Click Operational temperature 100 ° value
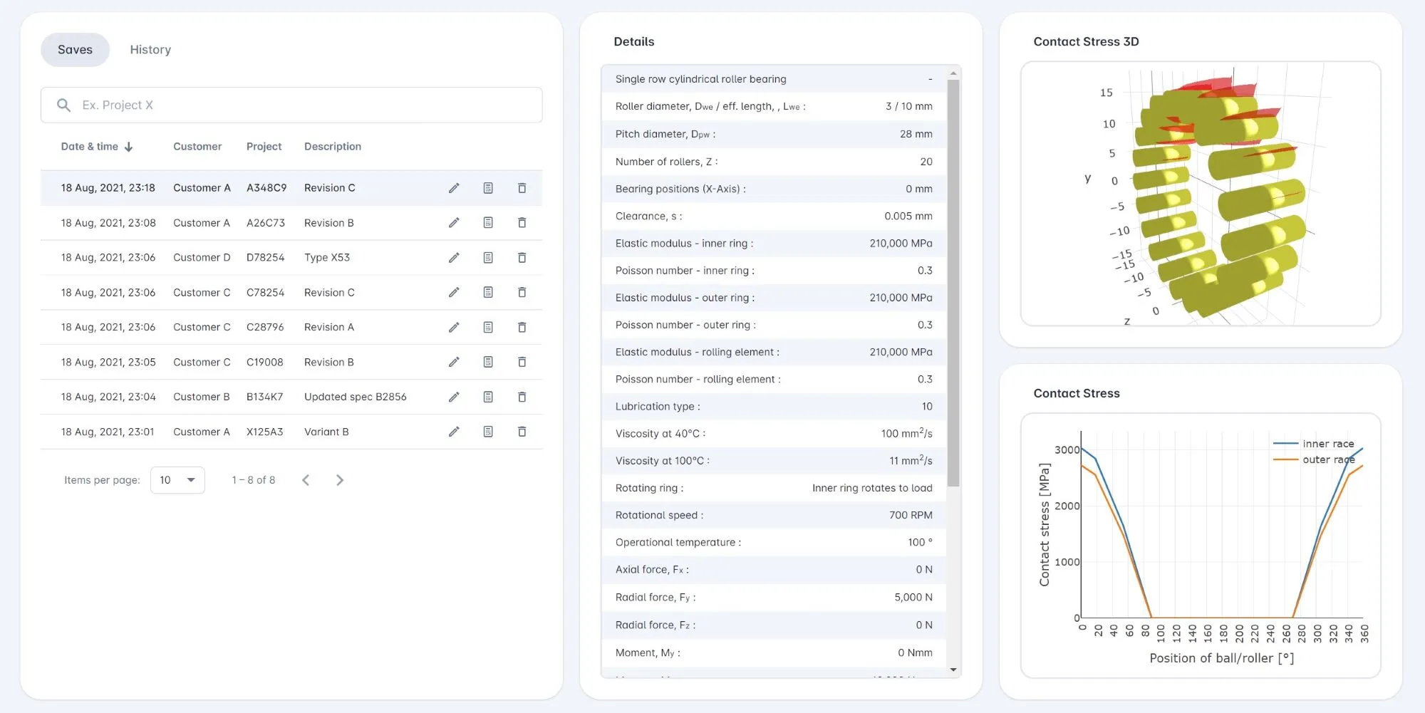1425x713 pixels. [x=920, y=542]
